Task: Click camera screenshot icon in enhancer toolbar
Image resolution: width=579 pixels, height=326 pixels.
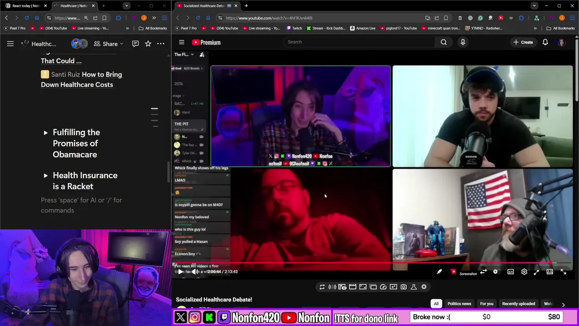Action: (403, 287)
